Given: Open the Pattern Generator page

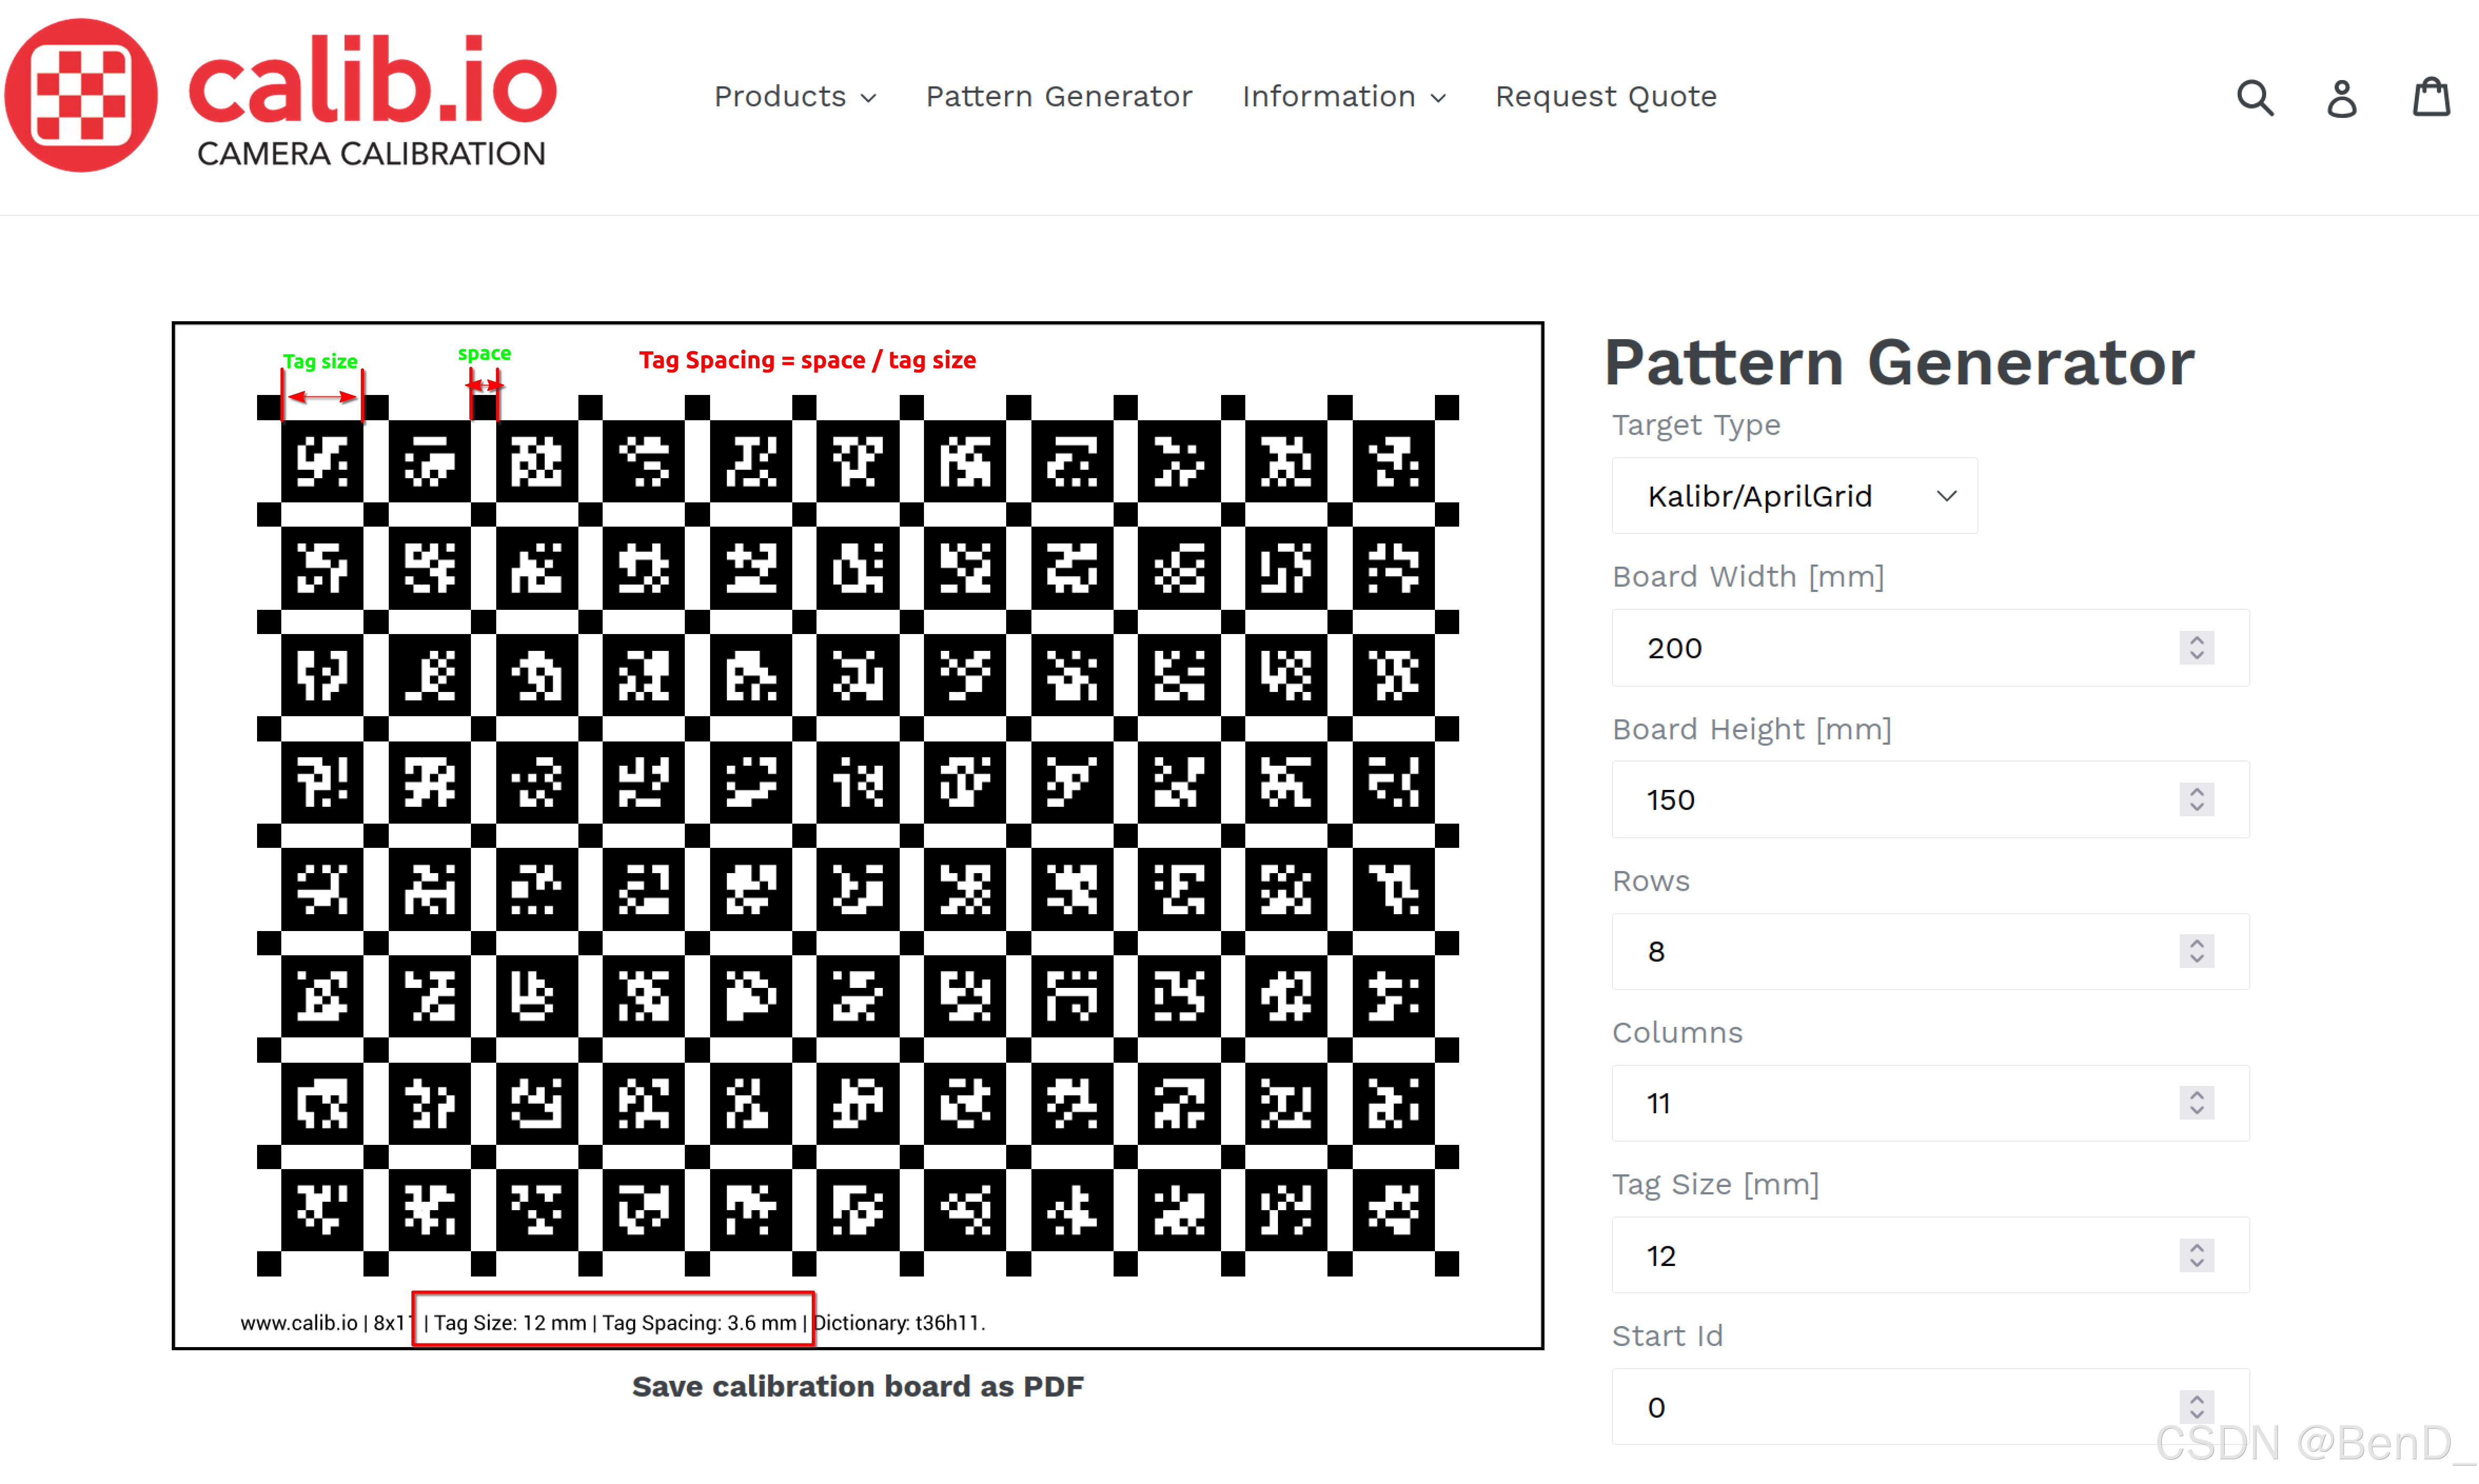Looking at the screenshot, I should click(1059, 96).
